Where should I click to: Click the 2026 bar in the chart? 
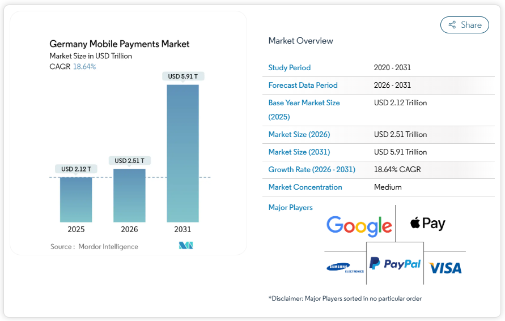(129, 195)
